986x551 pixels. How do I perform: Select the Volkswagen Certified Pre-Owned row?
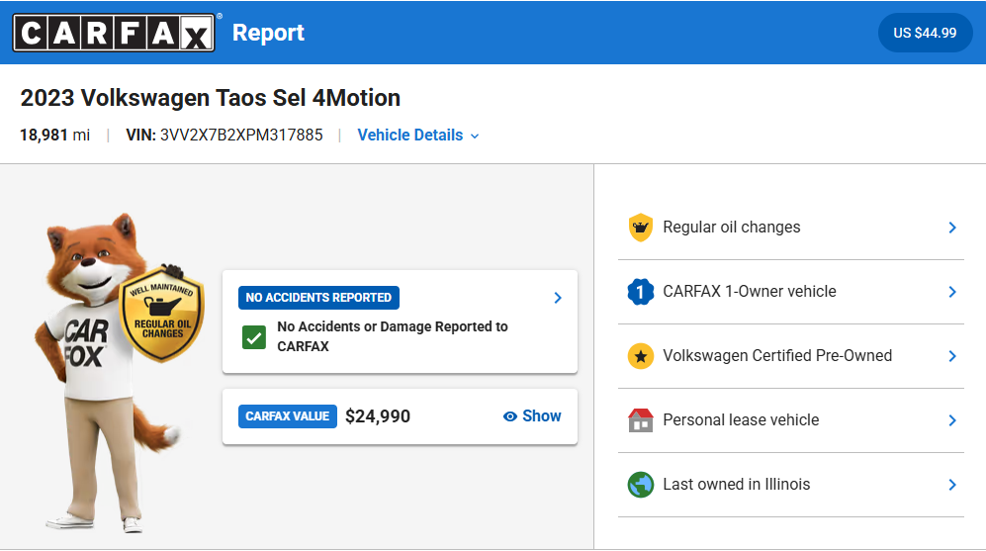point(777,356)
